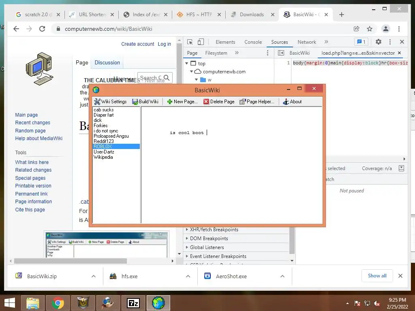Viewport: 415px width, 311px height.
Task: Create a New Page in BasicWiki
Action: click(x=182, y=102)
